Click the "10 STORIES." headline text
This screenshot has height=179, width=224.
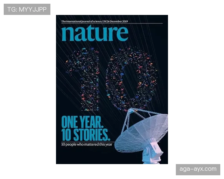tap(86, 135)
